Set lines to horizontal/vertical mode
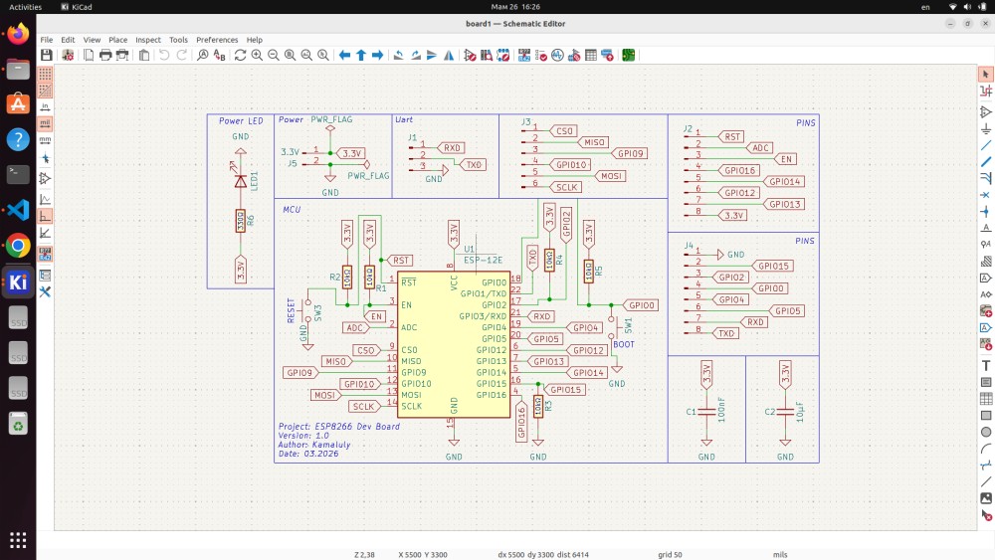The width and height of the screenshot is (995, 560). (x=45, y=216)
